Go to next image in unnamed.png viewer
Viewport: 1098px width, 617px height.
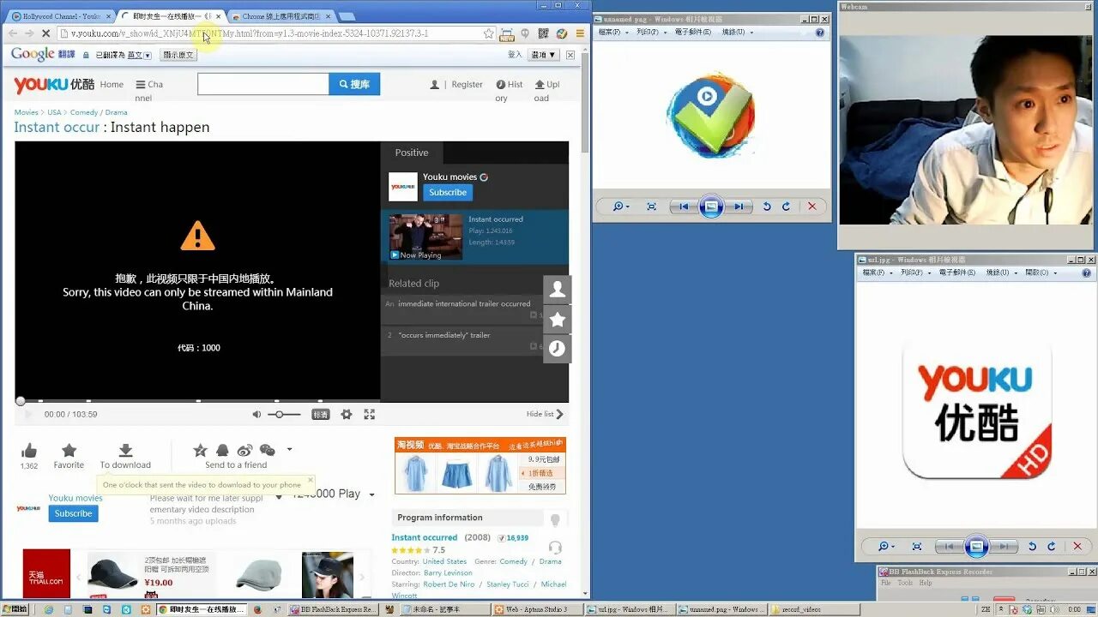pyautogui.click(x=738, y=207)
